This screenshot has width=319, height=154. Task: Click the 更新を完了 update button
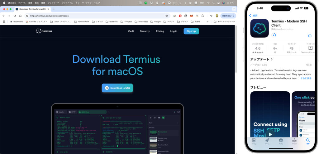coord(227,16)
